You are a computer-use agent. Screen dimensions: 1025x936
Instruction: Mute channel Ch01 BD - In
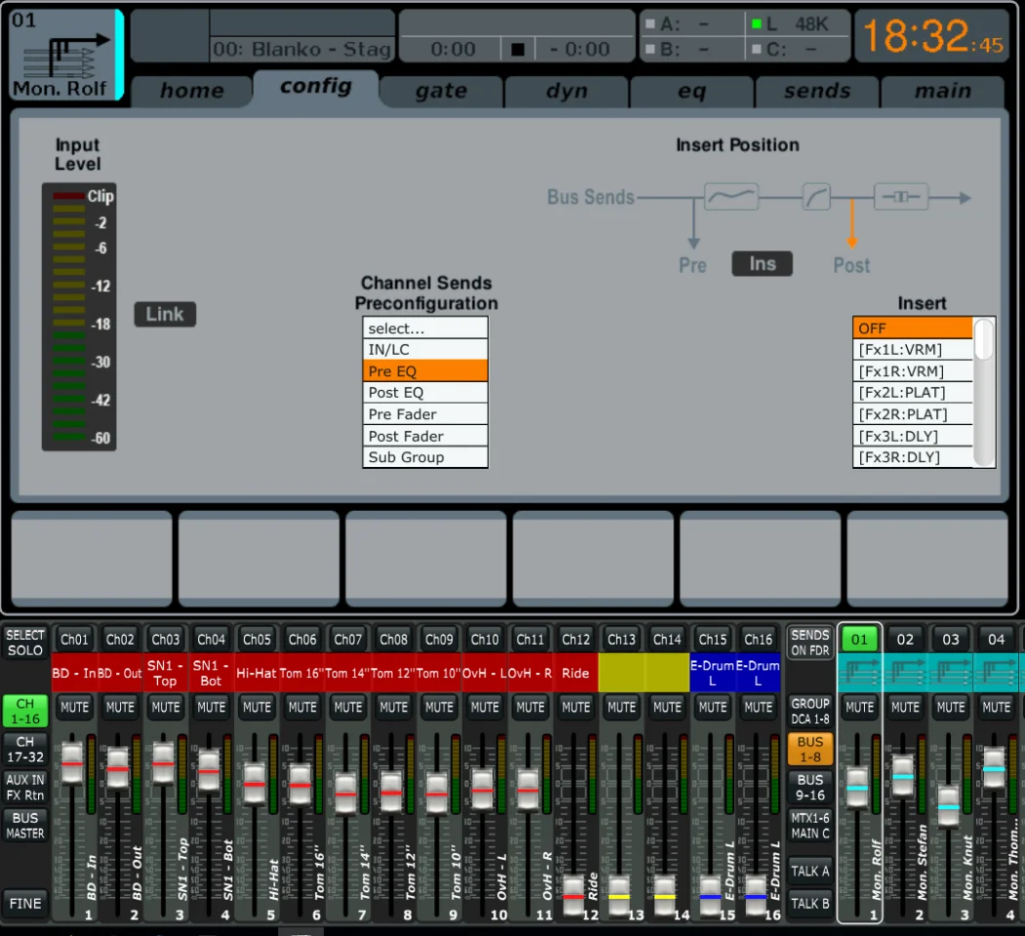[74, 707]
